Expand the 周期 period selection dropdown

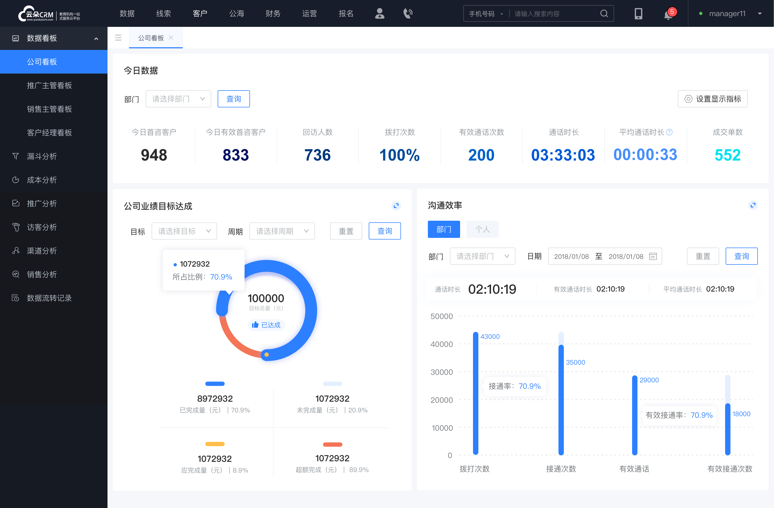point(281,231)
